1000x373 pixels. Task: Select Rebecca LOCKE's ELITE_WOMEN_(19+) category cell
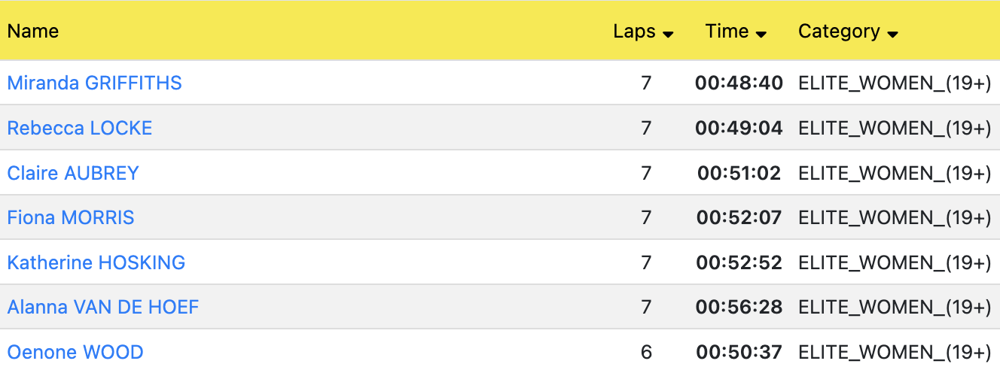[x=895, y=128]
